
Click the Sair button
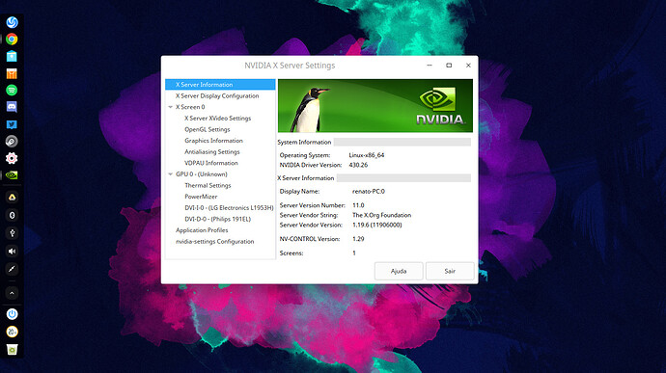point(450,271)
